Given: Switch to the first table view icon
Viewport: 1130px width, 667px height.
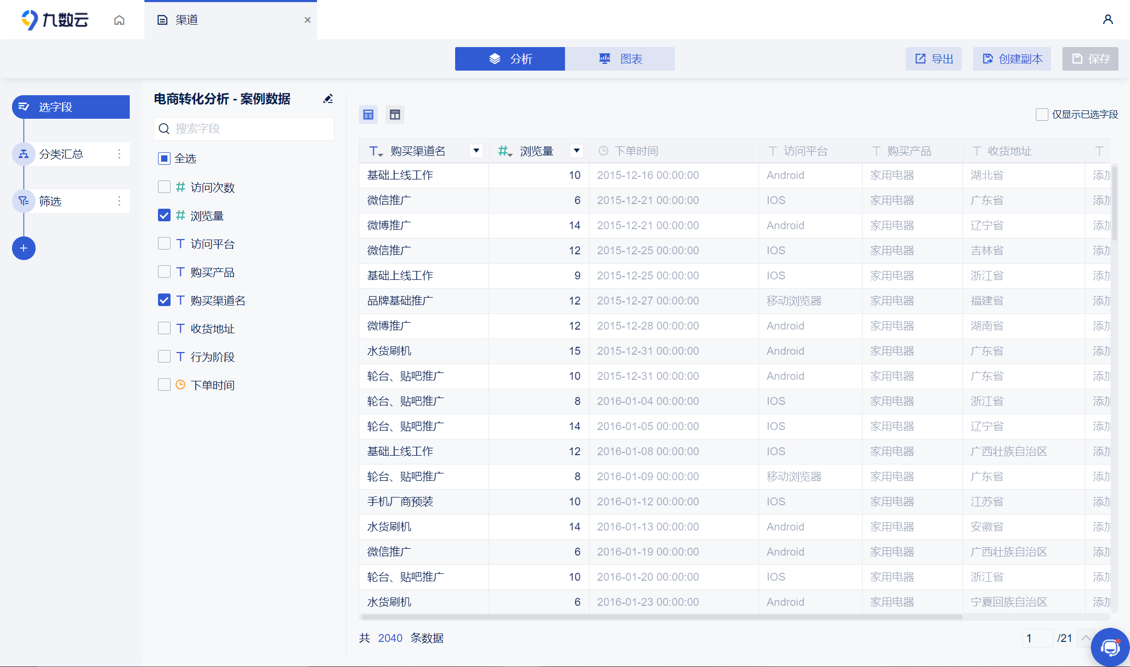Looking at the screenshot, I should coord(368,115).
